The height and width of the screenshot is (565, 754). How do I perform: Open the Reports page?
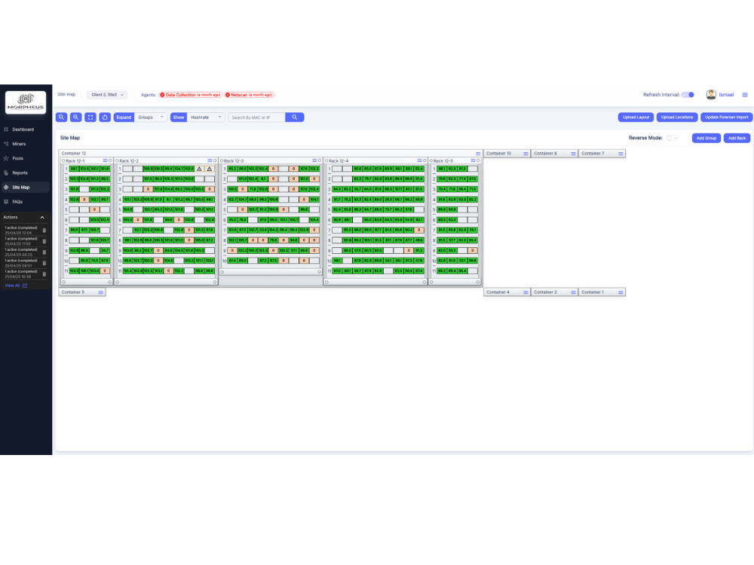[x=20, y=173]
